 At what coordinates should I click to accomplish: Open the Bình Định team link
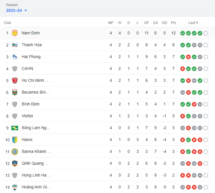(x=30, y=104)
